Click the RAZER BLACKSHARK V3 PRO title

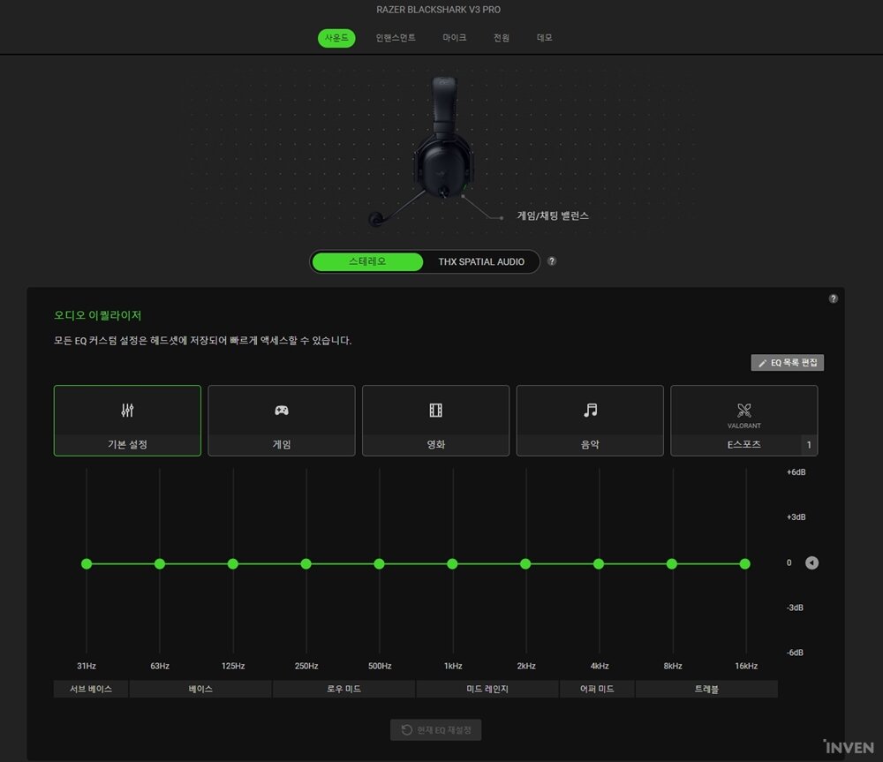[x=438, y=10]
